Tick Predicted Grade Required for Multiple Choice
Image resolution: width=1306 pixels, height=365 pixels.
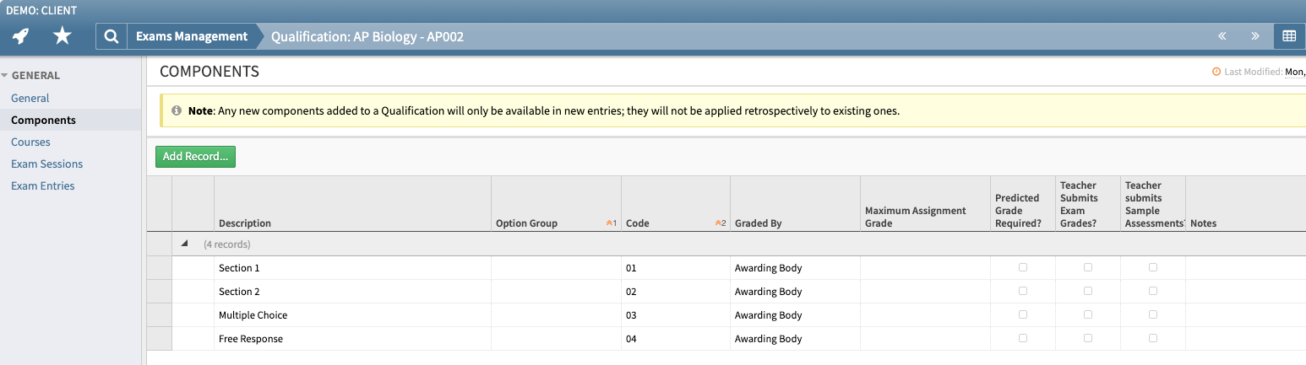[x=1023, y=314]
